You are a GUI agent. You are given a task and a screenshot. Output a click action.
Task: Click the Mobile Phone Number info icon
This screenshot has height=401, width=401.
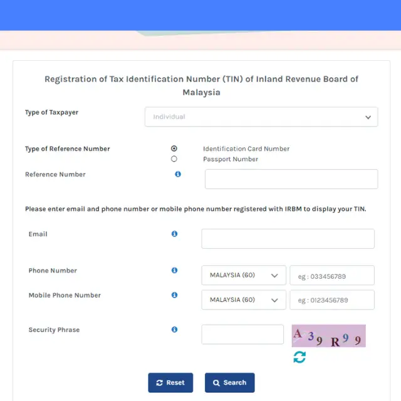point(174,295)
